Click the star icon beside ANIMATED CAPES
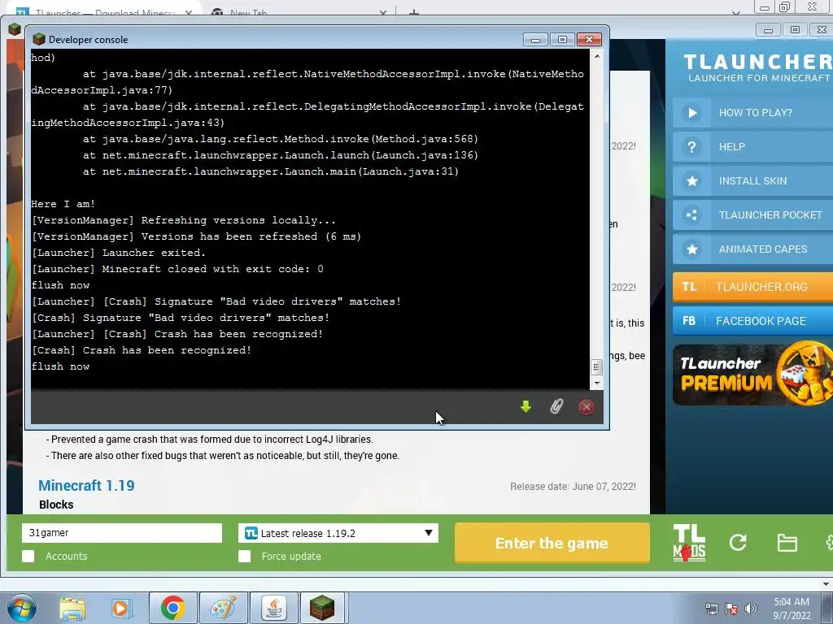 click(x=691, y=249)
